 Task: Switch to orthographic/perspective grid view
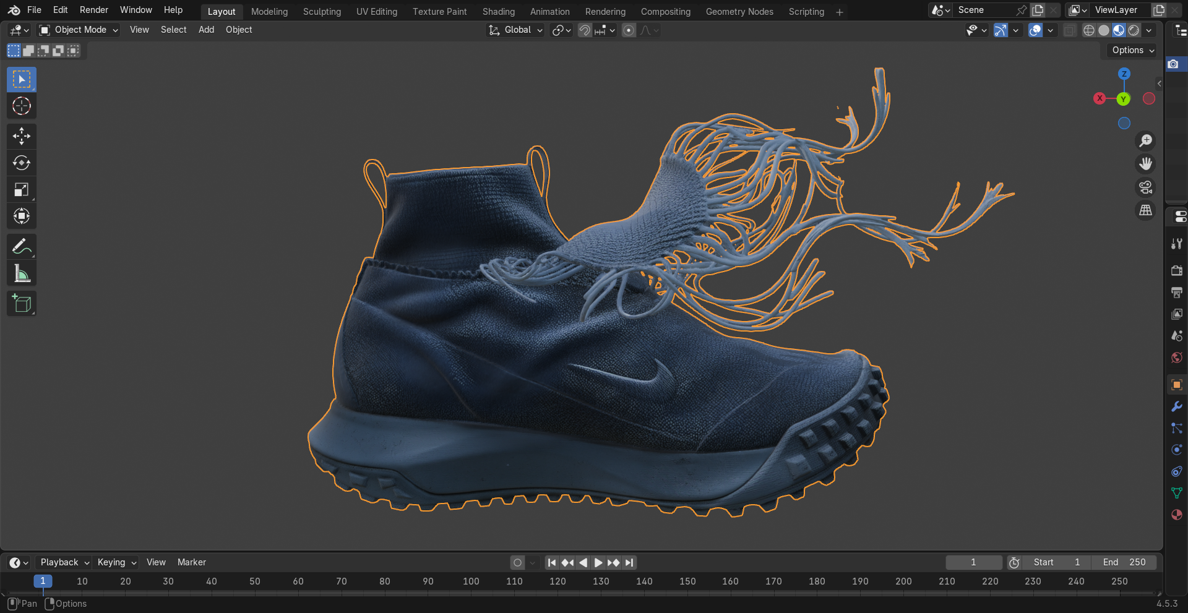pyautogui.click(x=1145, y=211)
